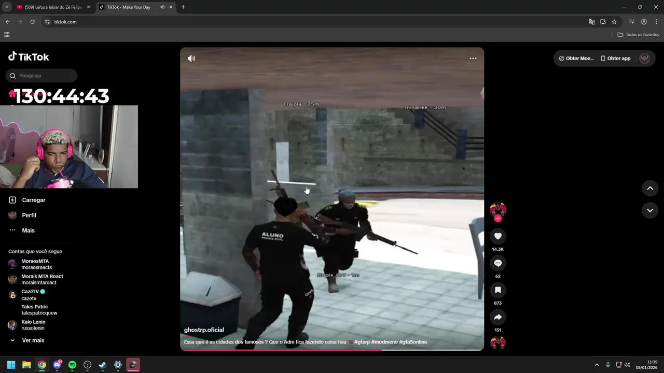This screenshot has height=373, width=664.
Task: Select the TikTok - Make Your Day tab
Action: pyautogui.click(x=128, y=7)
